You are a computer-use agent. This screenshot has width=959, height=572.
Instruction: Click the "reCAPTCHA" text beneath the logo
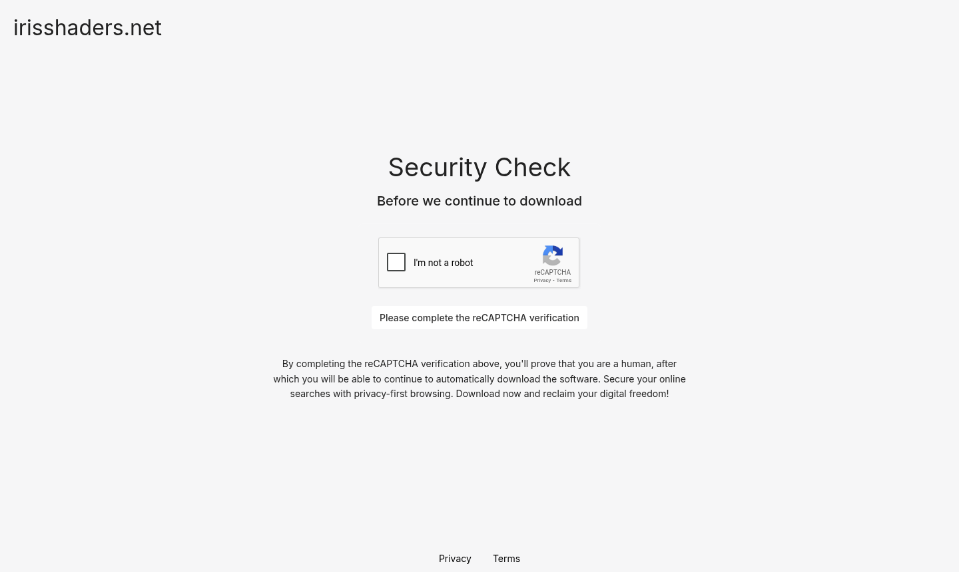pyautogui.click(x=553, y=272)
